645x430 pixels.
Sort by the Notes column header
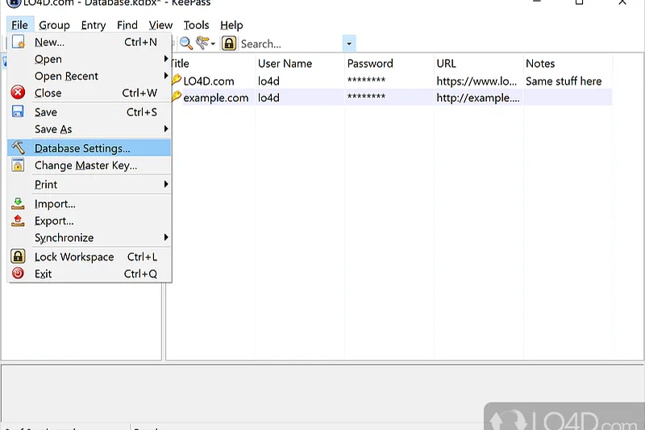click(x=568, y=64)
